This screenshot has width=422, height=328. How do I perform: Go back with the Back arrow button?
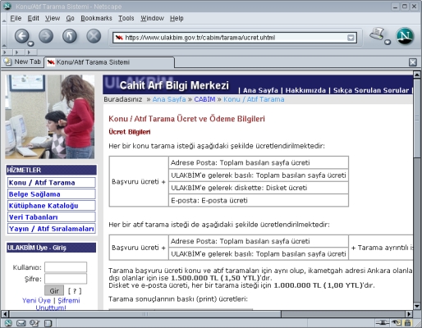(x=21, y=36)
